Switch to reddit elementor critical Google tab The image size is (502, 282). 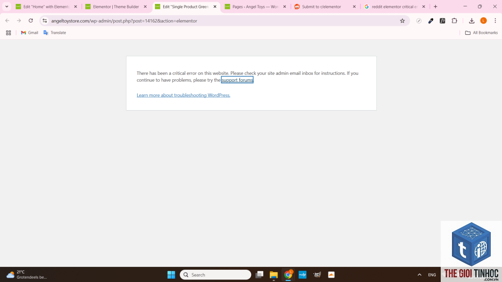395,6
